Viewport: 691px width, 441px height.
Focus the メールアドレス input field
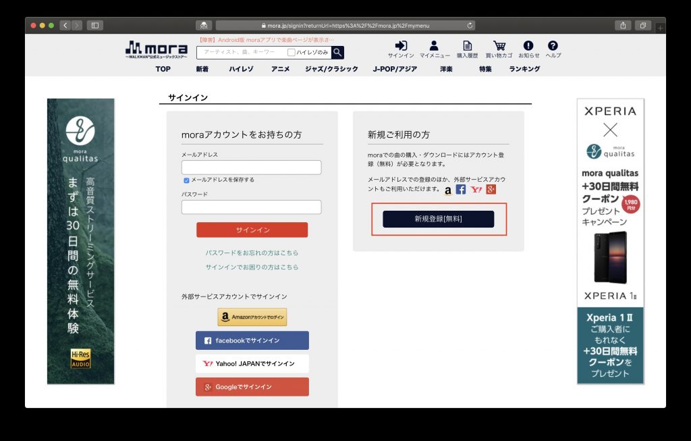point(251,167)
